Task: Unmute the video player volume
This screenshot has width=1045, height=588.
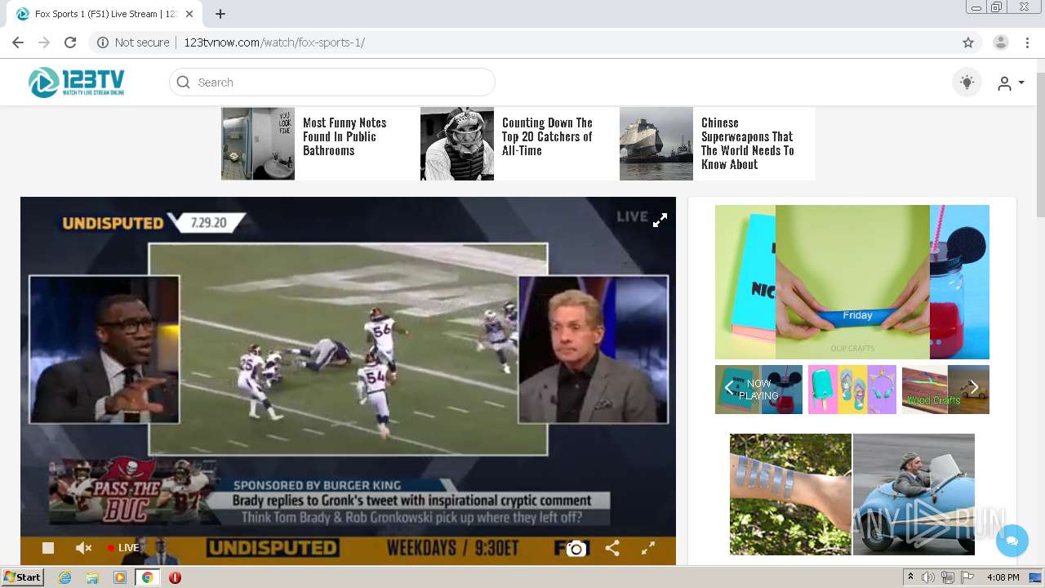Action: point(83,548)
